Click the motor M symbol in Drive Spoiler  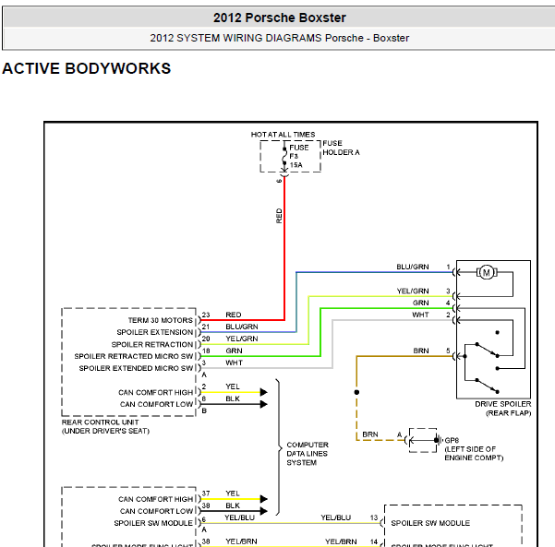click(x=487, y=272)
